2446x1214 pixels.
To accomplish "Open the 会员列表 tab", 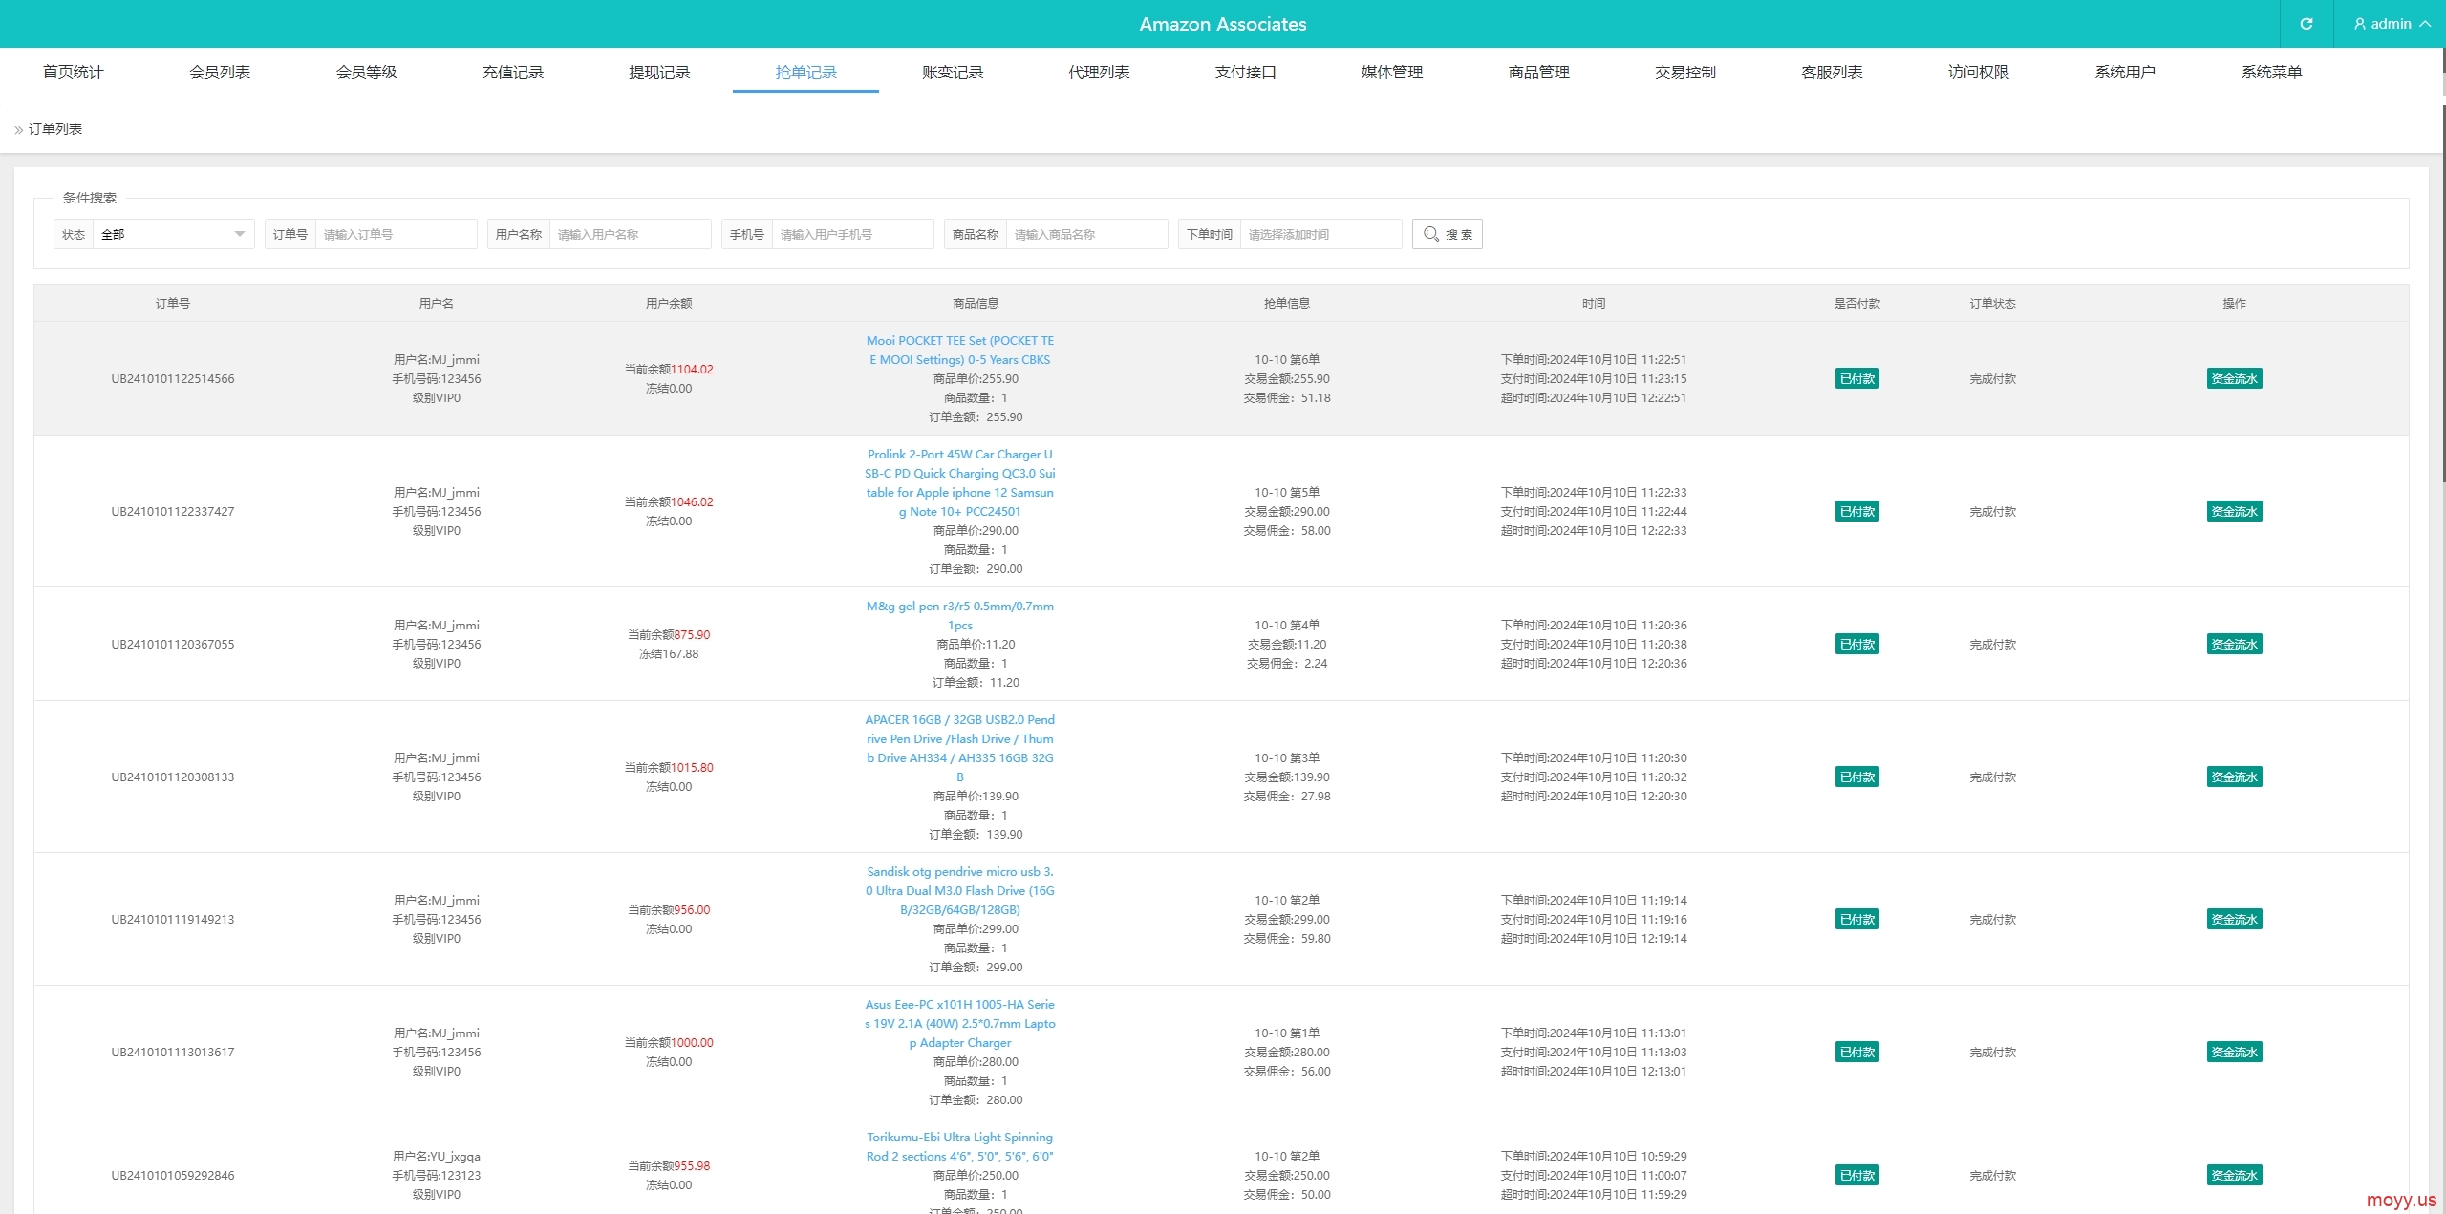I will pos(220,72).
